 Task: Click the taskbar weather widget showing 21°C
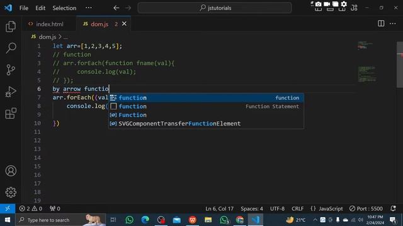click(x=295, y=220)
